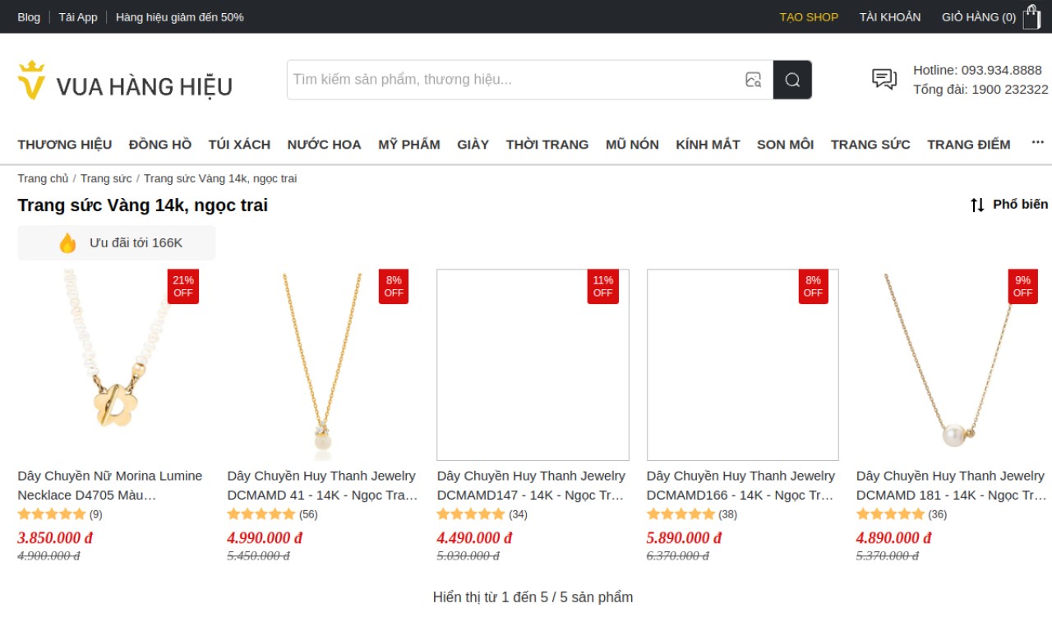This screenshot has width=1052, height=631.
Task: Click star rating with (38) reviews
Action: click(x=692, y=514)
